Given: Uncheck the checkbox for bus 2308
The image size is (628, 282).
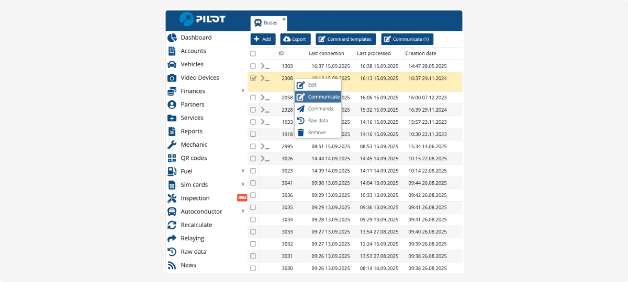Looking at the screenshot, I should click(253, 78).
